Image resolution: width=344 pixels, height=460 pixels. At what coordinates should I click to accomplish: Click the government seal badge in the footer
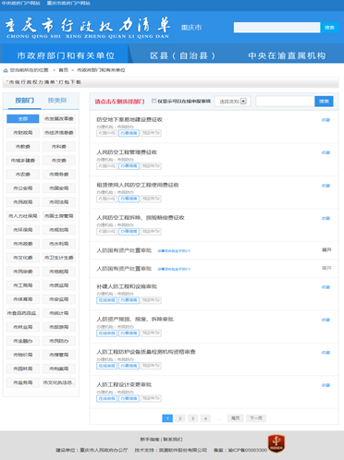pos(276,443)
